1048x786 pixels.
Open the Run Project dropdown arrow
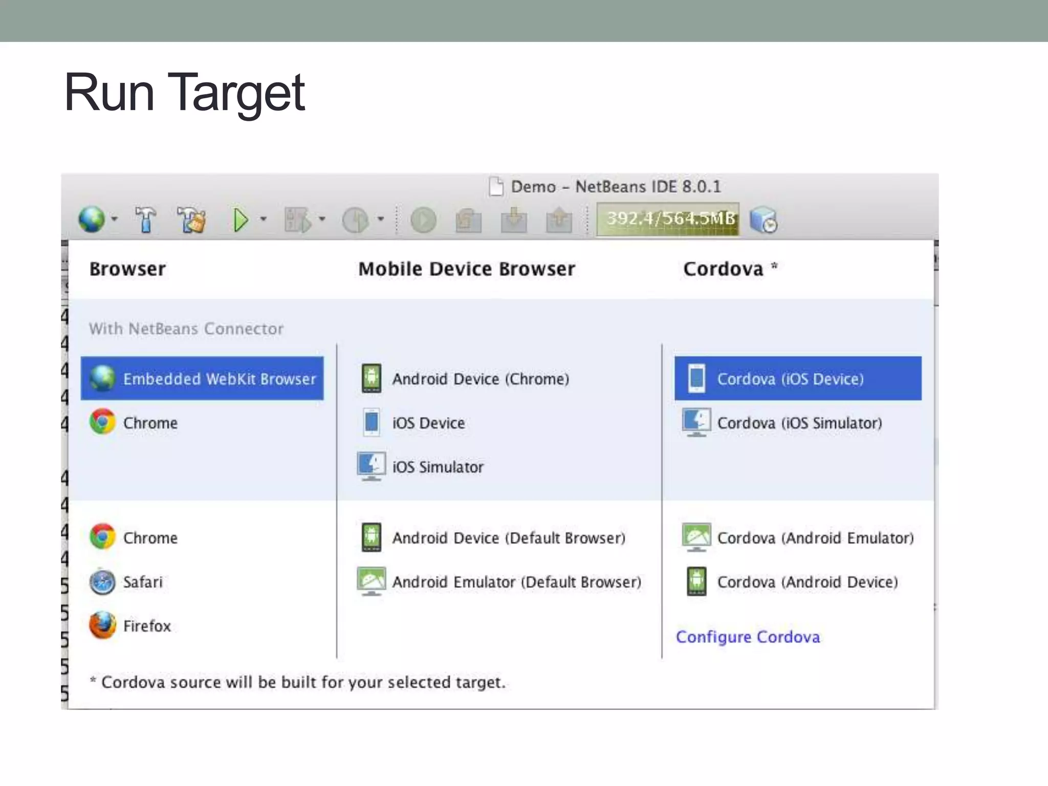pyautogui.click(x=264, y=219)
